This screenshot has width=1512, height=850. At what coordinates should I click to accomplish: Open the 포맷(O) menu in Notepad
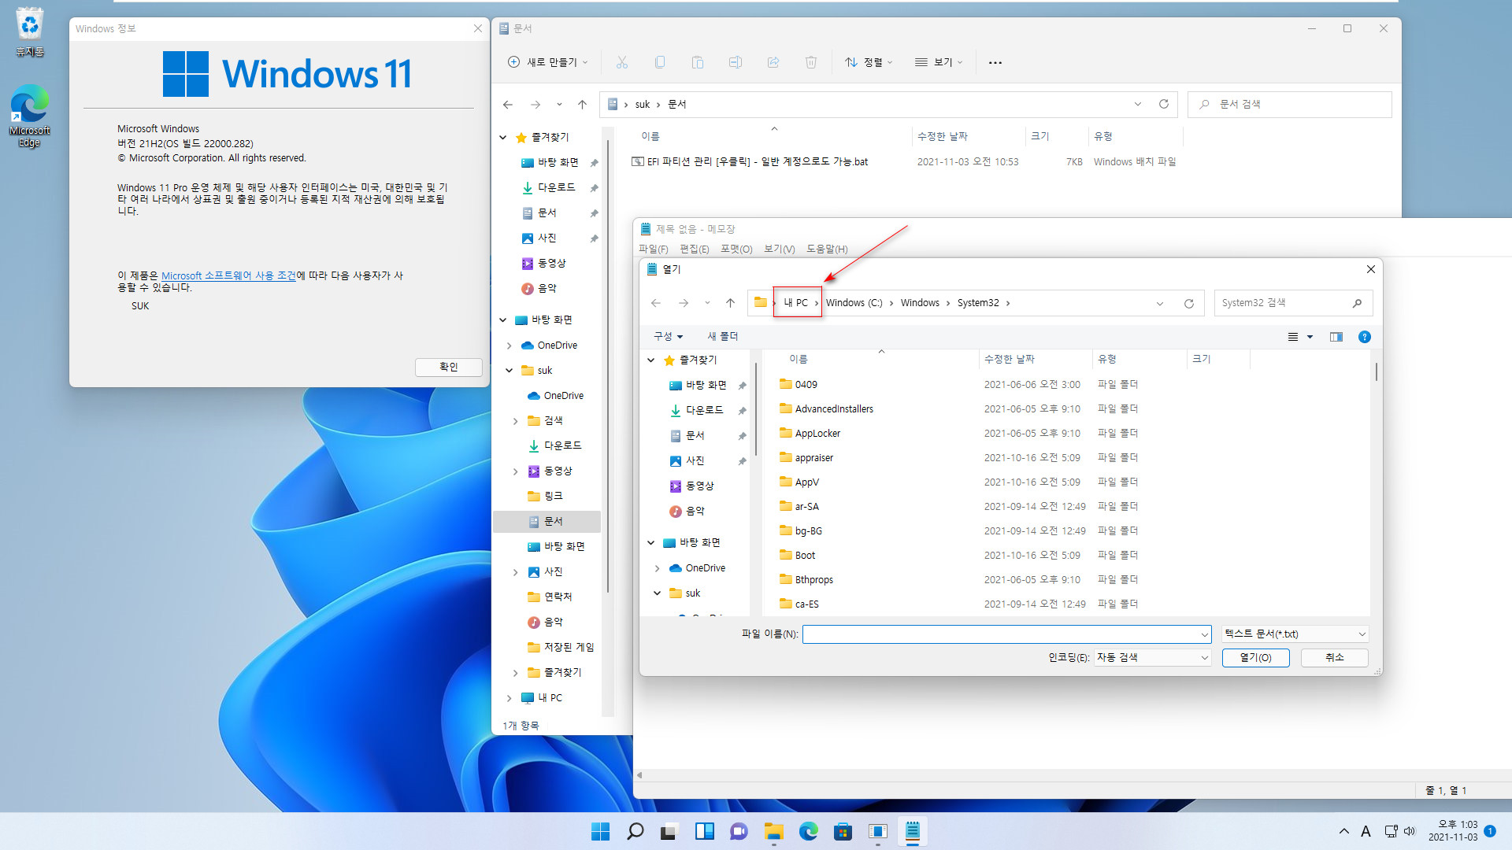pyautogui.click(x=736, y=249)
